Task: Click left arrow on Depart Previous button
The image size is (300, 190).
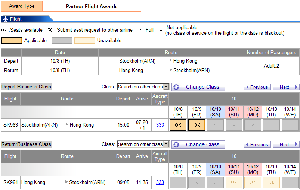Action: tap(247, 87)
